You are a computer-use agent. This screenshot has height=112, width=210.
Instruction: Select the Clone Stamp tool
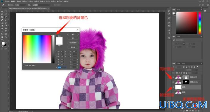tap(2, 23)
